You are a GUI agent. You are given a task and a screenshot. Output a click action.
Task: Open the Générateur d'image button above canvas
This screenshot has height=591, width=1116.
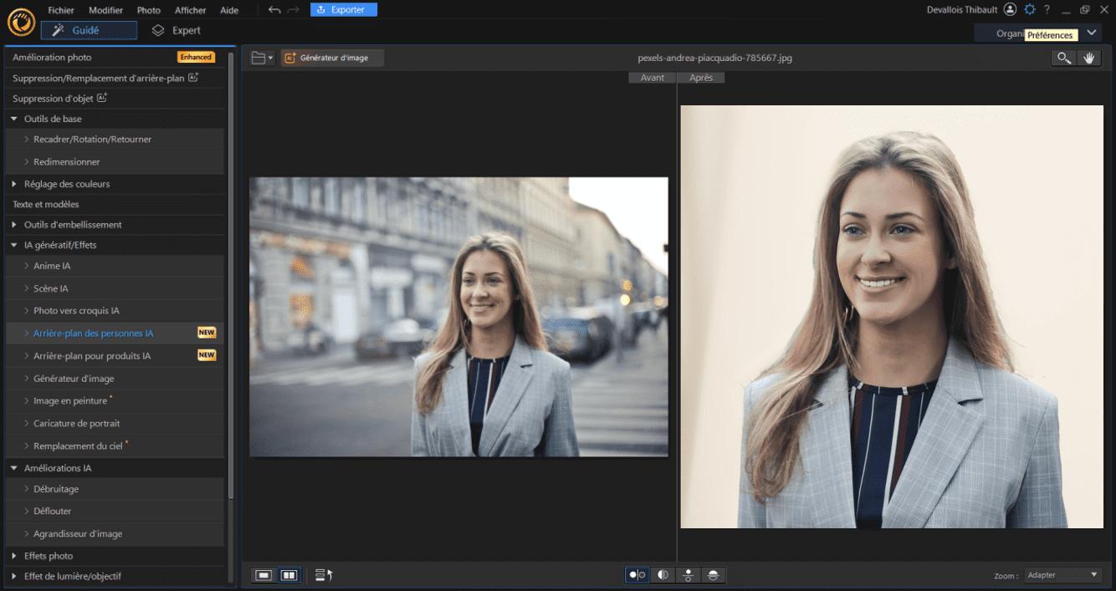tap(331, 58)
